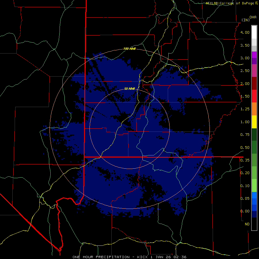Click the One Hour Precipitation KICX title
The width and height of the screenshot is (259, 259).
[129, 257]
